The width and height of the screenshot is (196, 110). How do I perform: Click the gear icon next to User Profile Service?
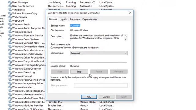point(10,6)
